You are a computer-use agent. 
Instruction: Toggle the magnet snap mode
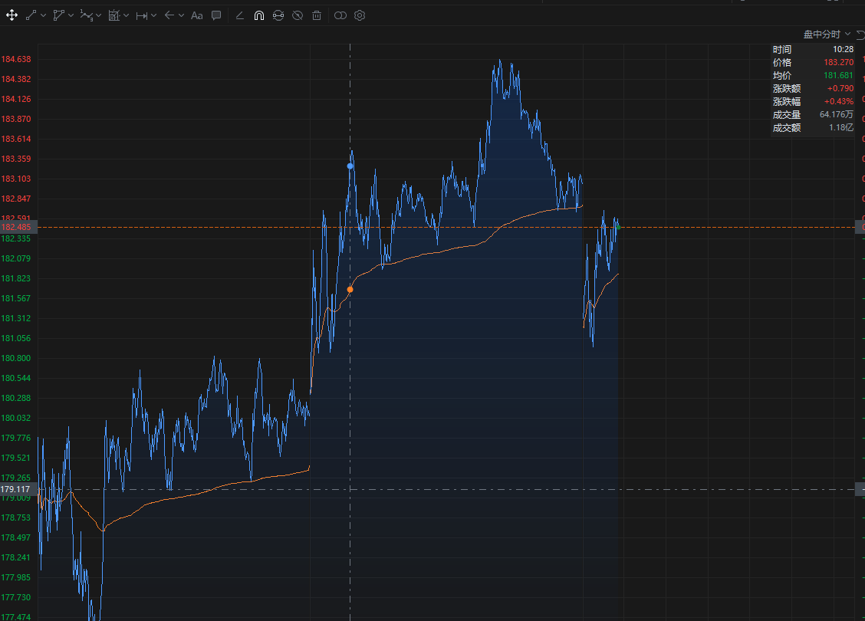point(258,15)
